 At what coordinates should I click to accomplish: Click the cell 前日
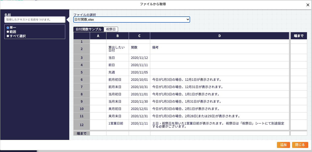tap(118, 65)
